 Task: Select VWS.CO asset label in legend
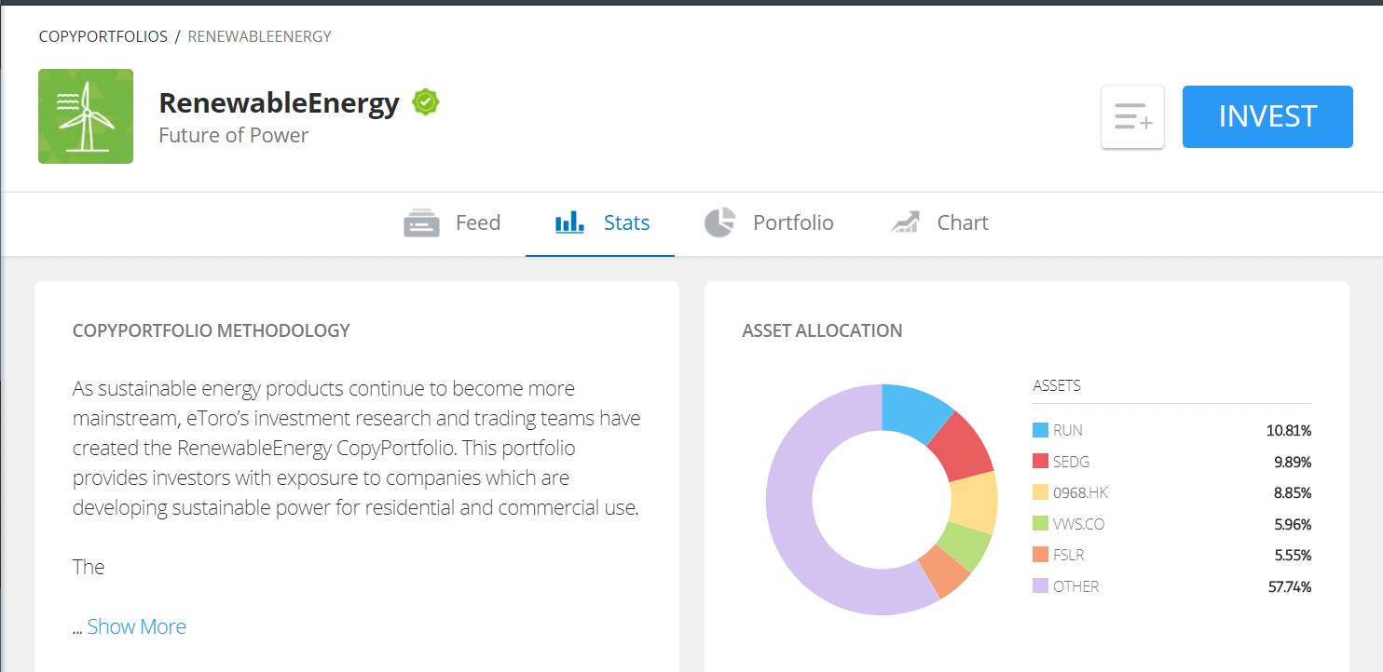tap(1078, 524)
